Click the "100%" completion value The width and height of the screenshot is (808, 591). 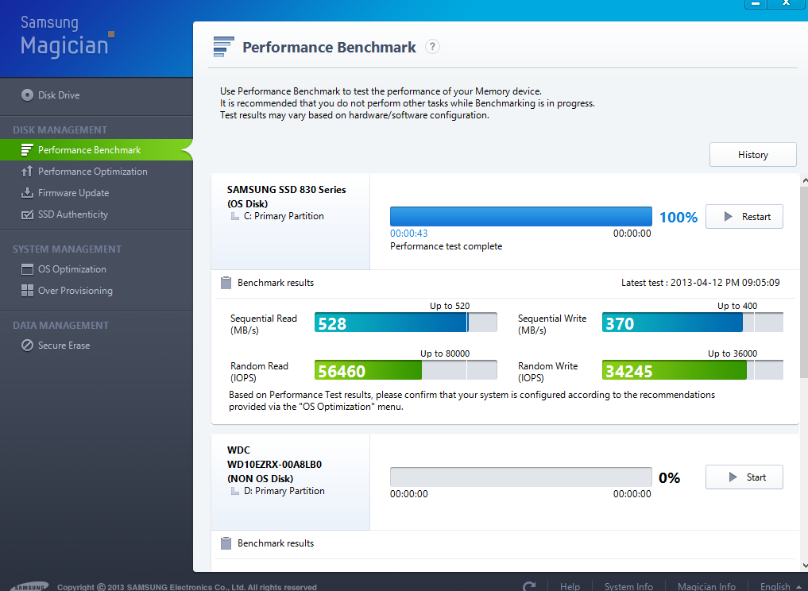[x=678, y=218]
